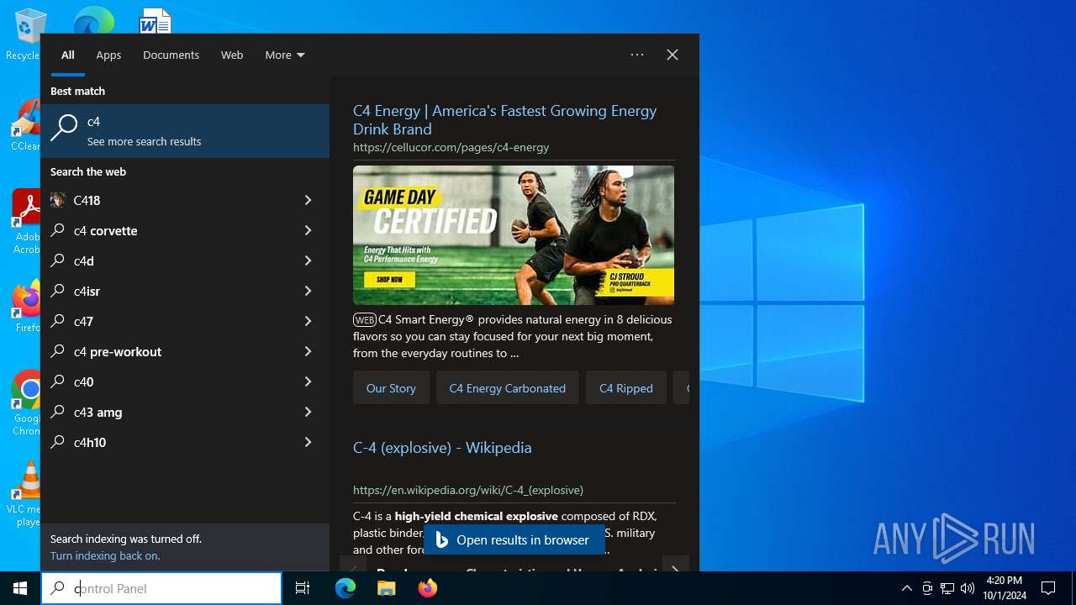Open the network status tray icon
This screenshot has width=1076, height=605.
coord(947,588)
